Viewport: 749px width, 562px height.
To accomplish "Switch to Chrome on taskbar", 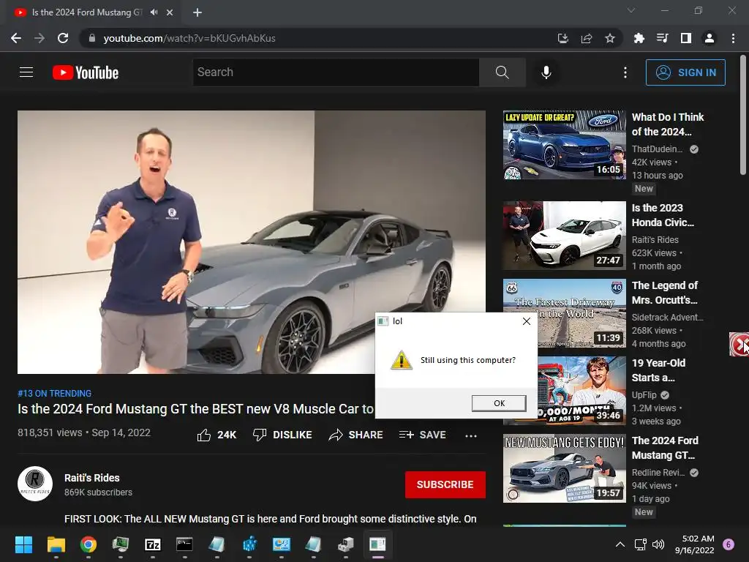I will (88, 544).
